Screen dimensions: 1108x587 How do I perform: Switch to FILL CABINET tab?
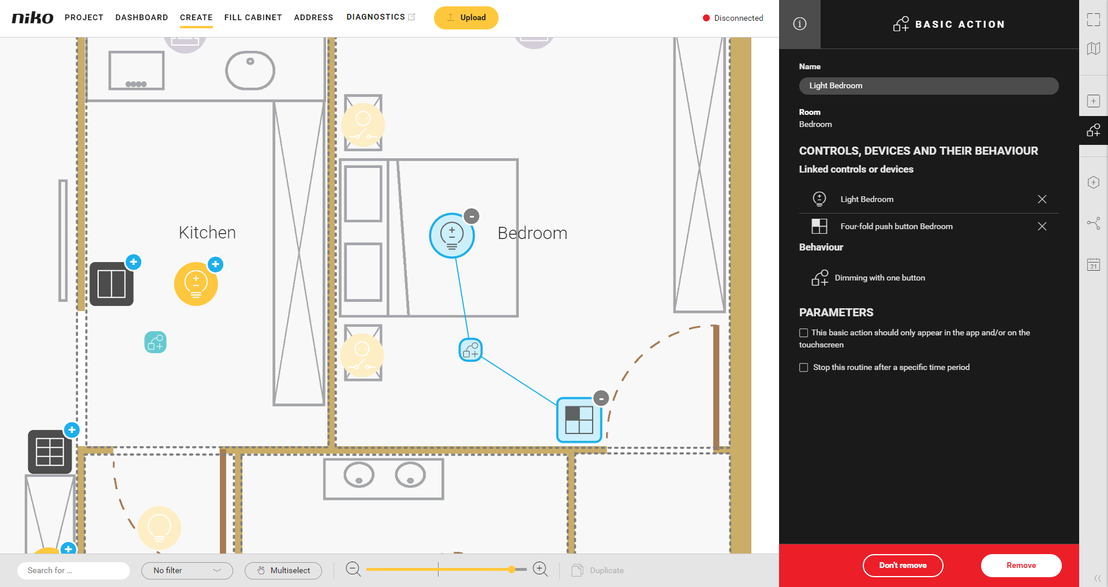pos(253,17)
